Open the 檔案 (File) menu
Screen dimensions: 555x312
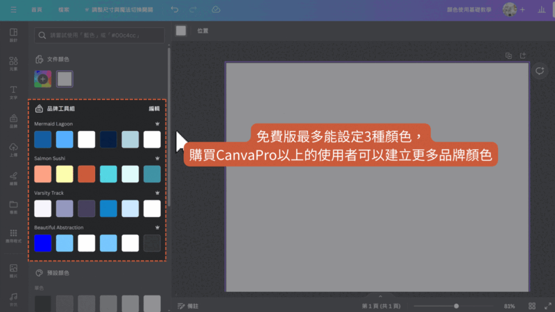(x=64, y=10)
